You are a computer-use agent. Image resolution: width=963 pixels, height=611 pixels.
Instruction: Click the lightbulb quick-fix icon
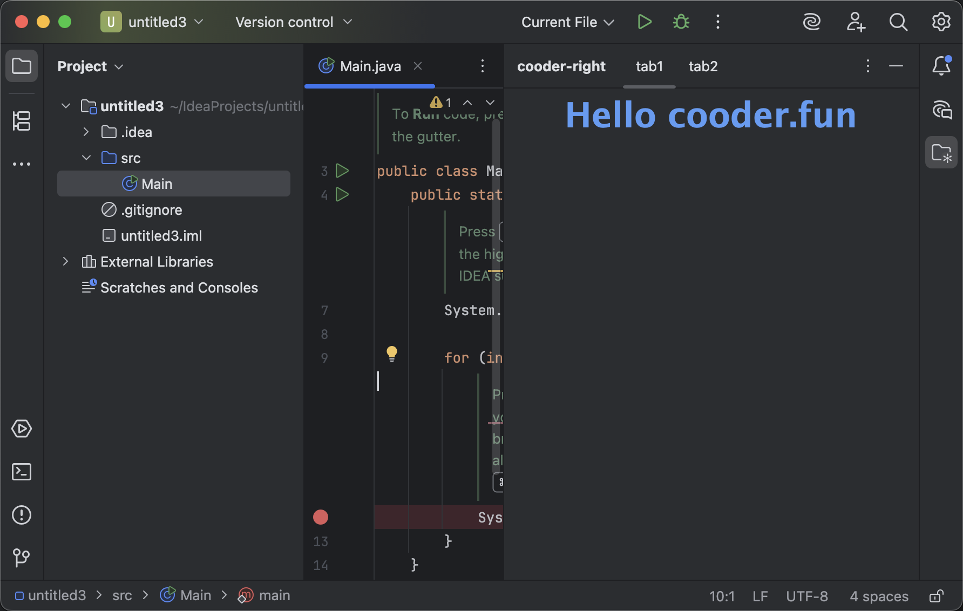pyautogui.click(x=392, y=354)
